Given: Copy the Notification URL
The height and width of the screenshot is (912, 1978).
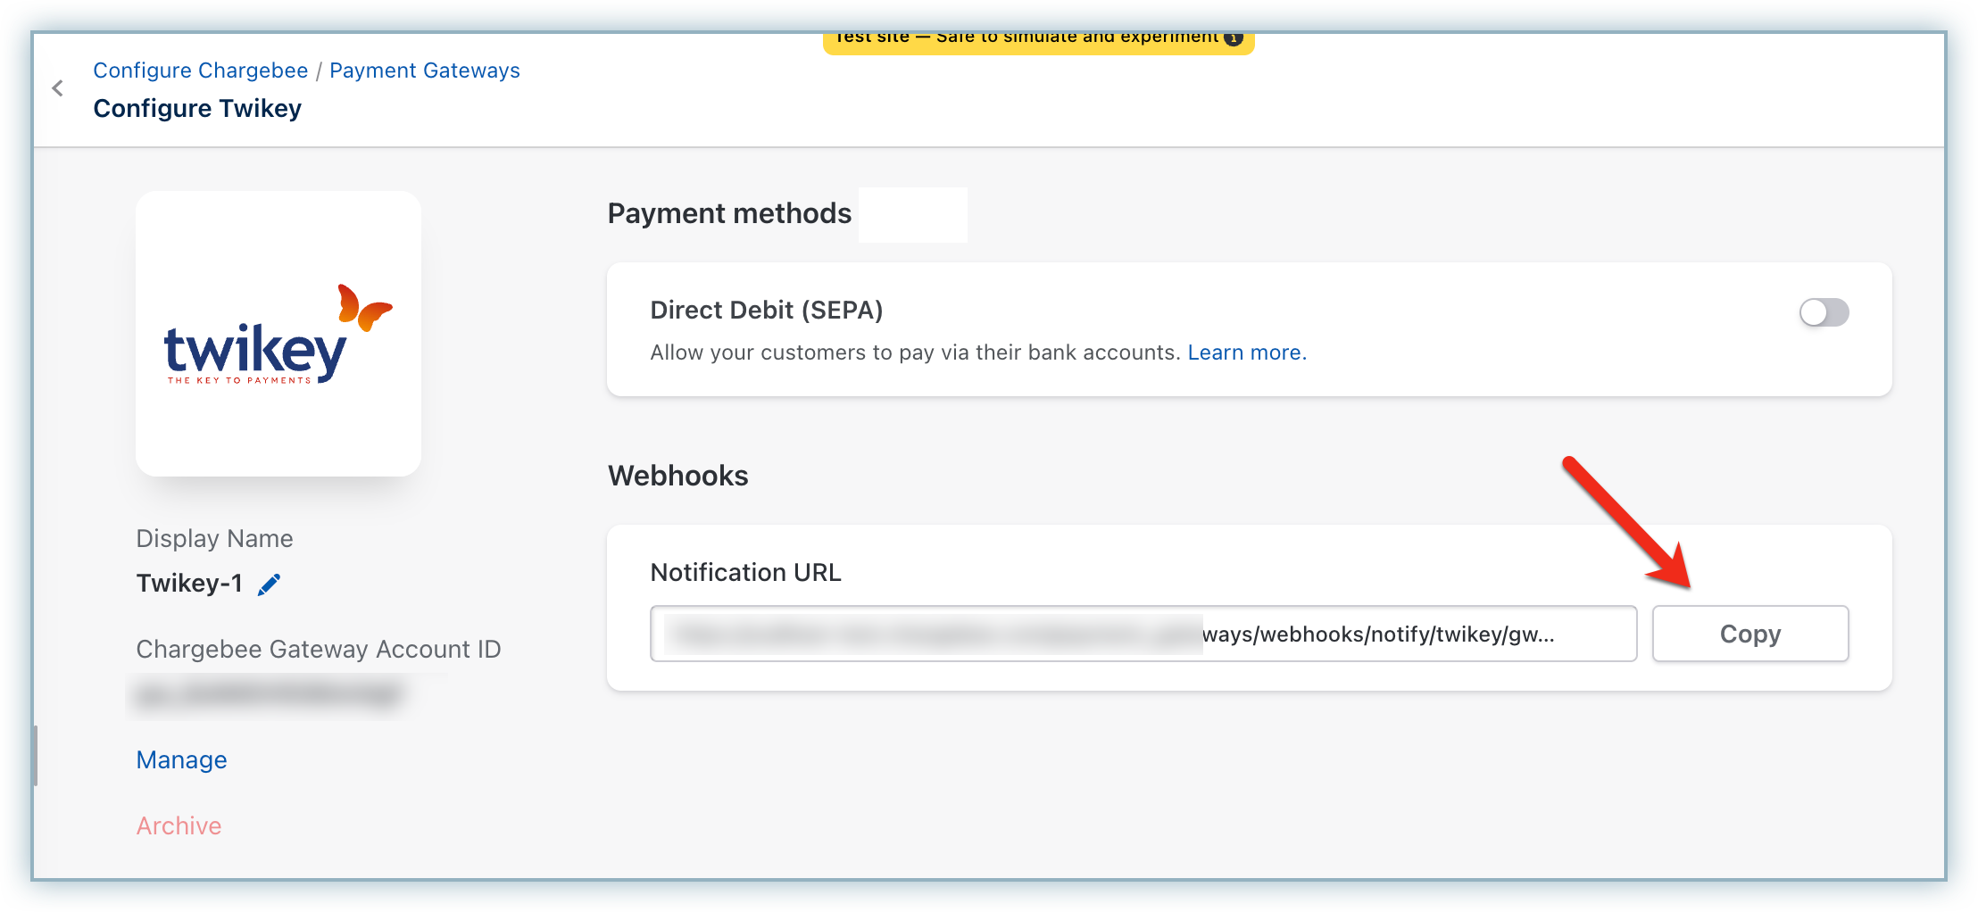Looking at the screenshot, I should pos(1749,634).
